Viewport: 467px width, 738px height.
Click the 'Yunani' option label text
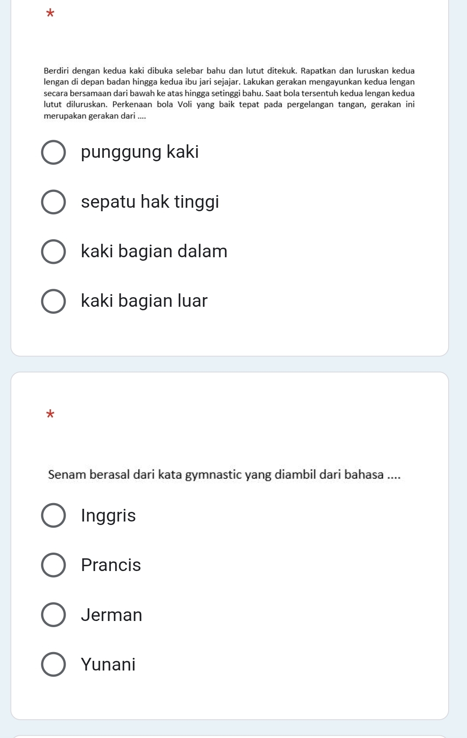pyautogui.click(x=108, y=664)
